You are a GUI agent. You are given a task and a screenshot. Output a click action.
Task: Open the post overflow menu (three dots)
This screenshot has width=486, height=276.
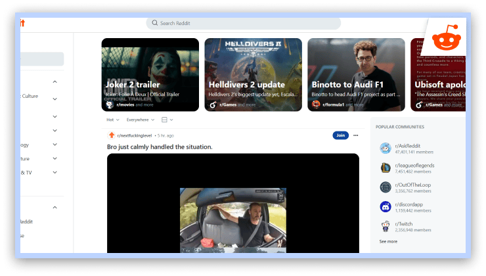click(x=356, y=135)
